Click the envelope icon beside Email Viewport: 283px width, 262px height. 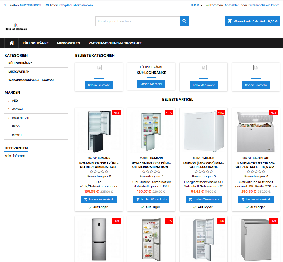coord(47,5)
